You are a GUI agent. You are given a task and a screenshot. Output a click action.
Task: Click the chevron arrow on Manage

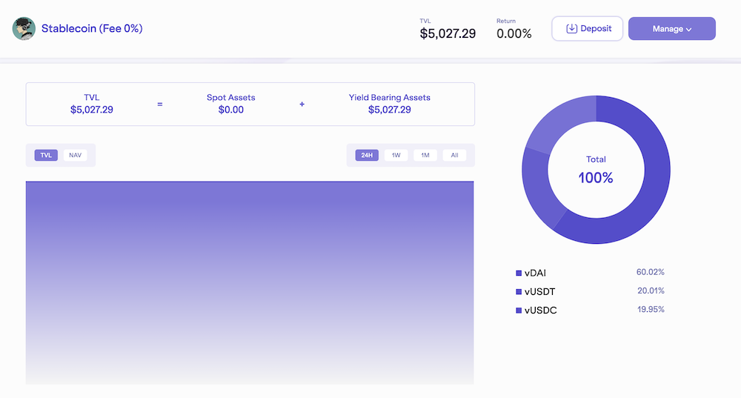coord(689,30)
